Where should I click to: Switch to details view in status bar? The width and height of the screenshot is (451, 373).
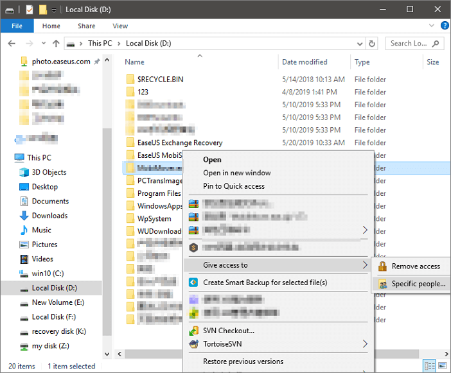coord(429,366)
